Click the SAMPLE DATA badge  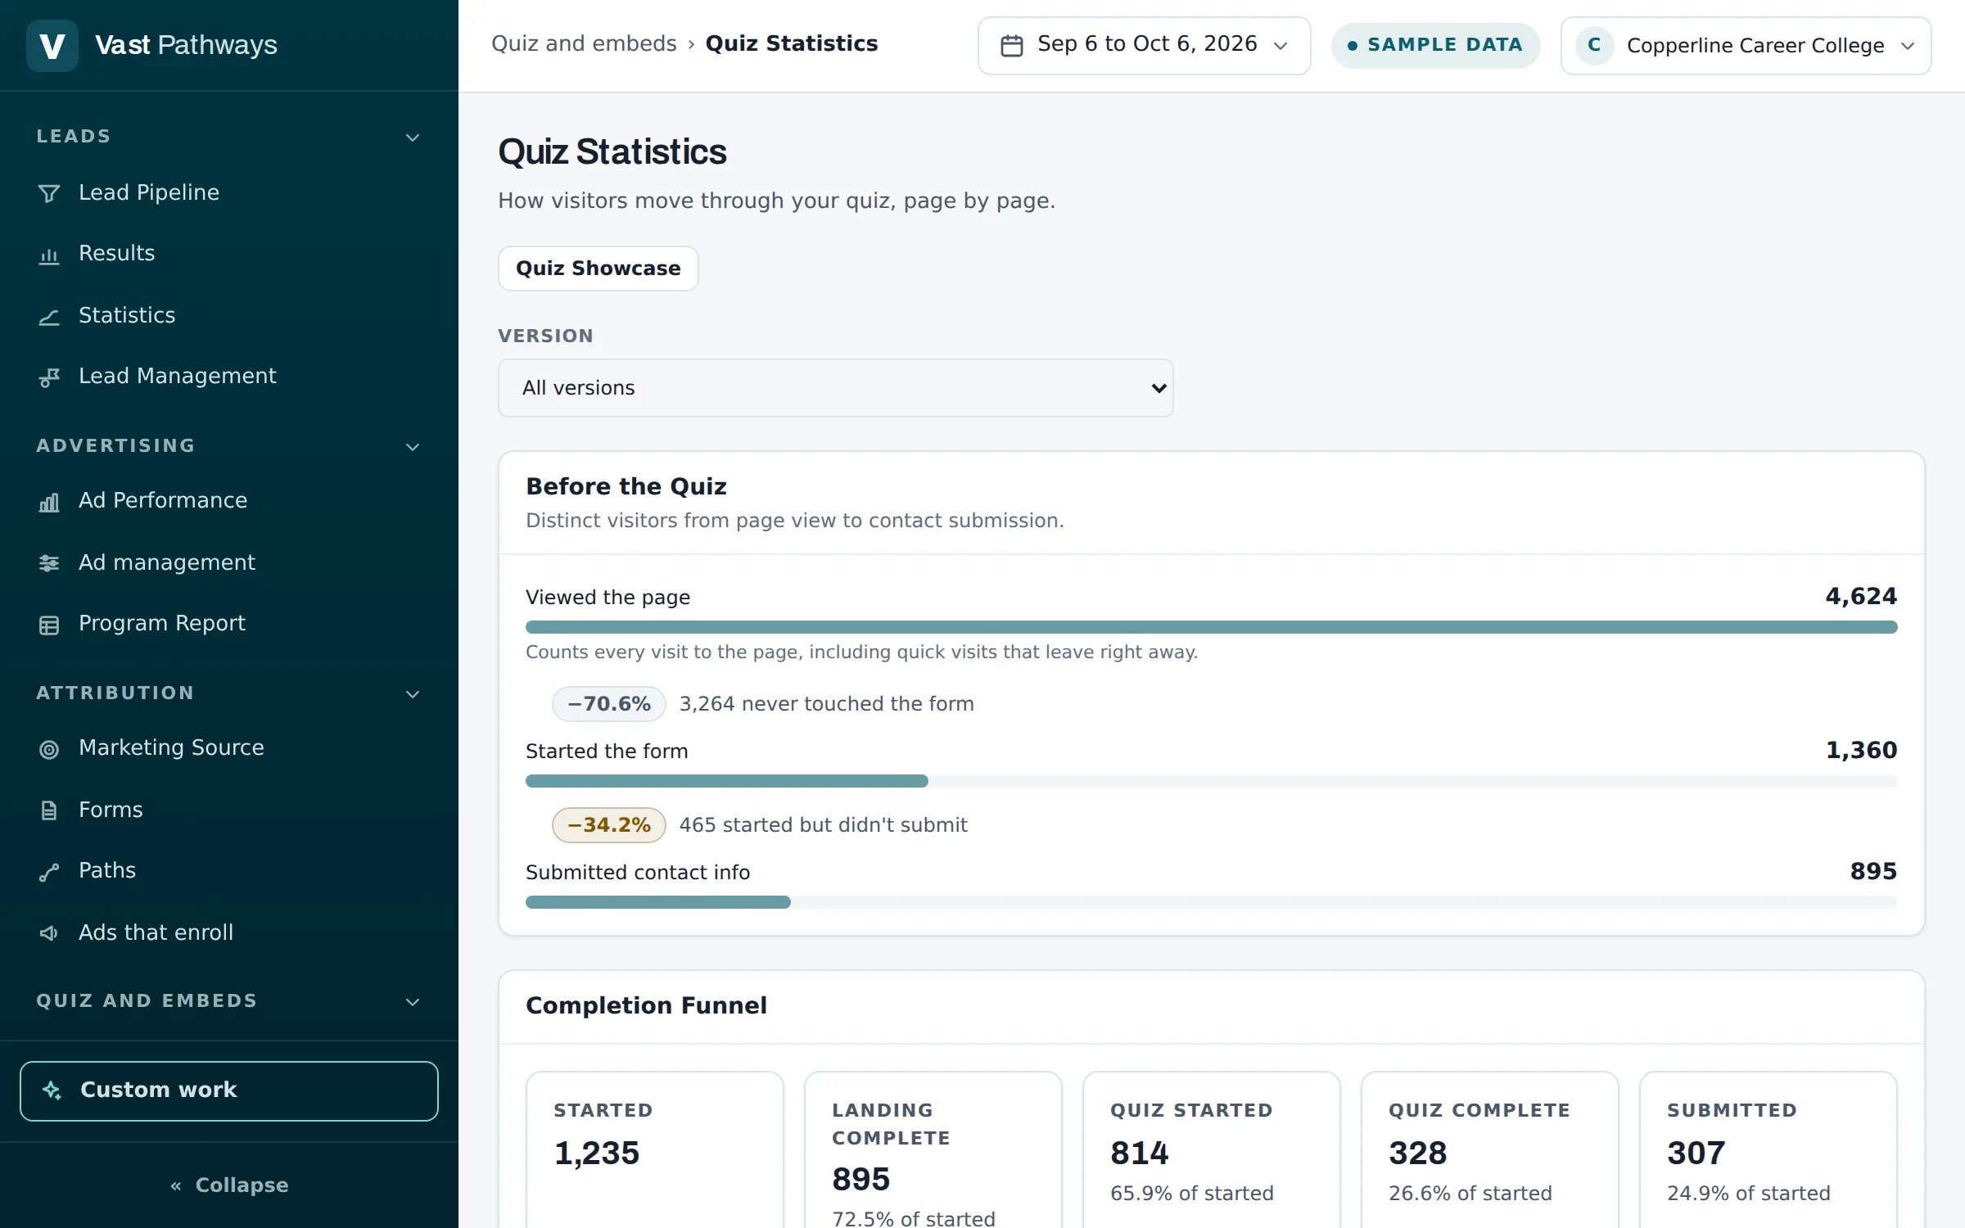(x=1435, y=45)
